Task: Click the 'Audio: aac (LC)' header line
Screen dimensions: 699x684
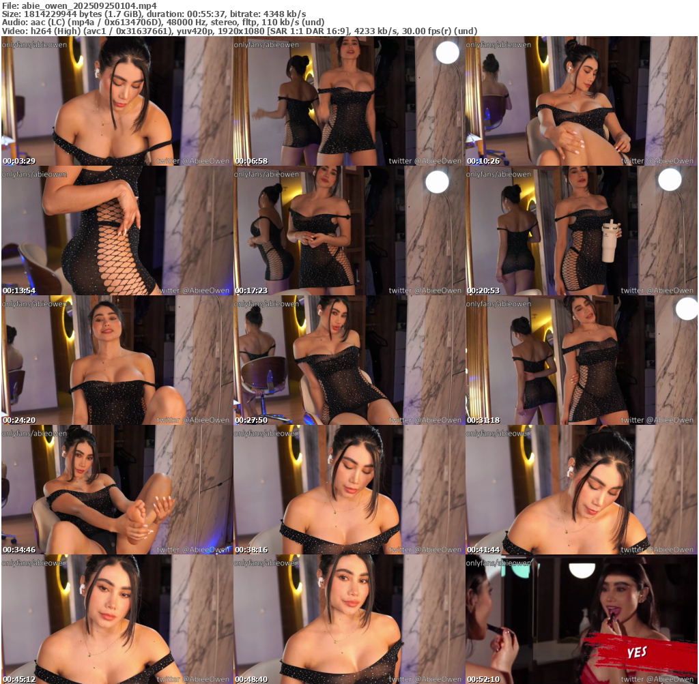Action: click(x=163, y=23)
